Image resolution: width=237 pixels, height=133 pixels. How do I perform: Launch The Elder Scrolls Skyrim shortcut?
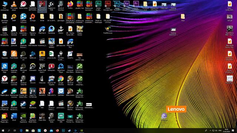click(61, 56)
